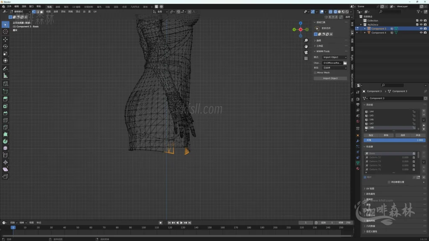Adjust the vertex group weight slider
Viewport: 429px width, 241px height.
click(395, 140)
